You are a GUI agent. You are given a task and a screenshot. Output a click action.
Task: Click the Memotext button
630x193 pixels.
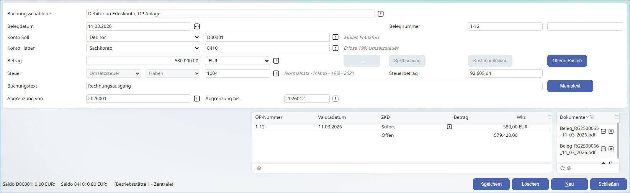click(x=570, y=86)
